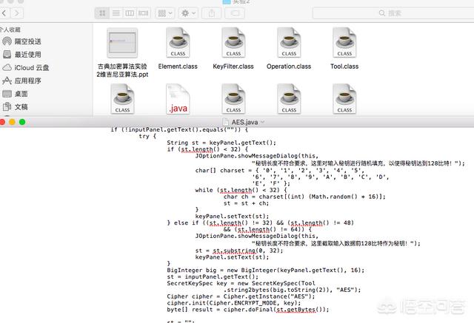Image resolution: width=474 pixels, height=323 pixels.
Task: Select the .java source file icon
Action: pos(178,99)
